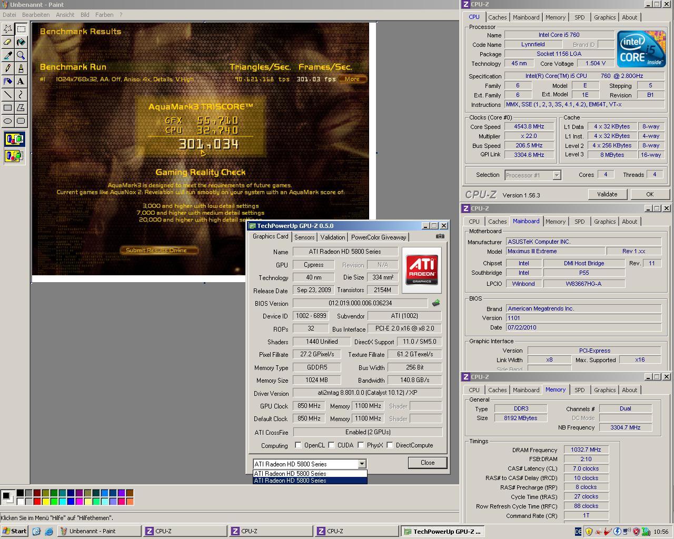This screenshot has width=674, height=539.
Task: Open the Bild menu
Action: (x=85, y=15)
